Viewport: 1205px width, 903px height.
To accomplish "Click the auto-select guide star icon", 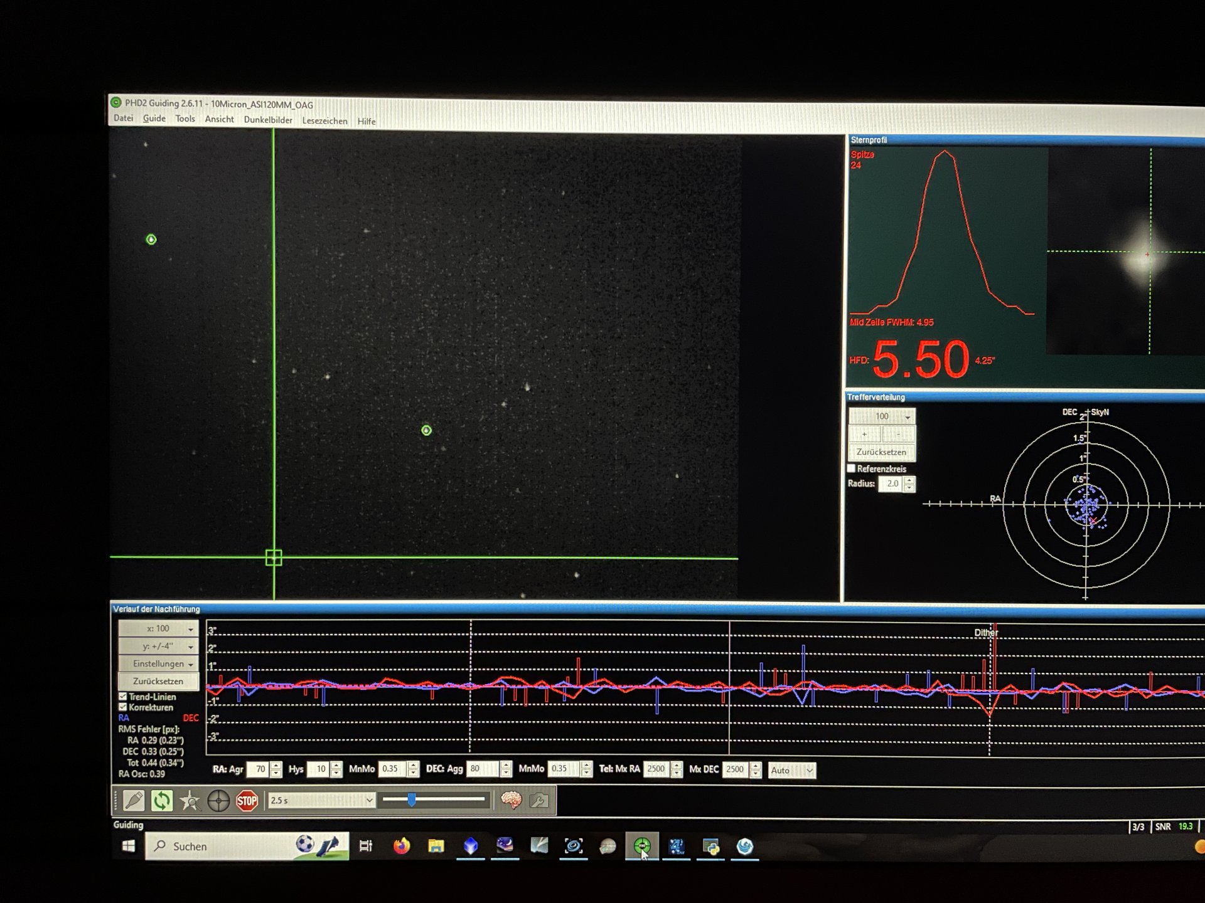I will pos(190,801).
